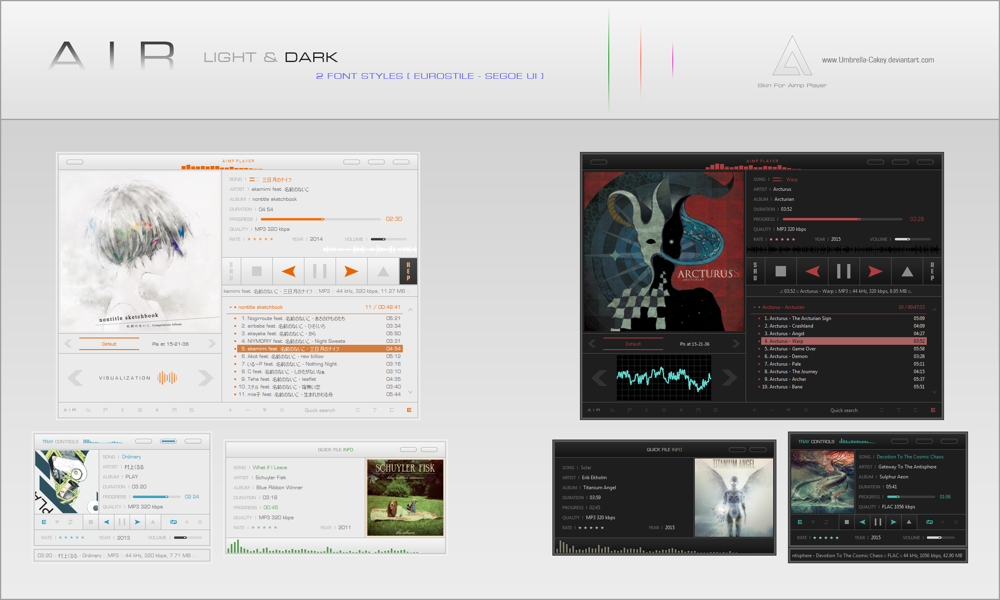Click right arrow beside waveform visualization in dark player
Viewport: 1000px width, 600px height.
pos(729,378)
